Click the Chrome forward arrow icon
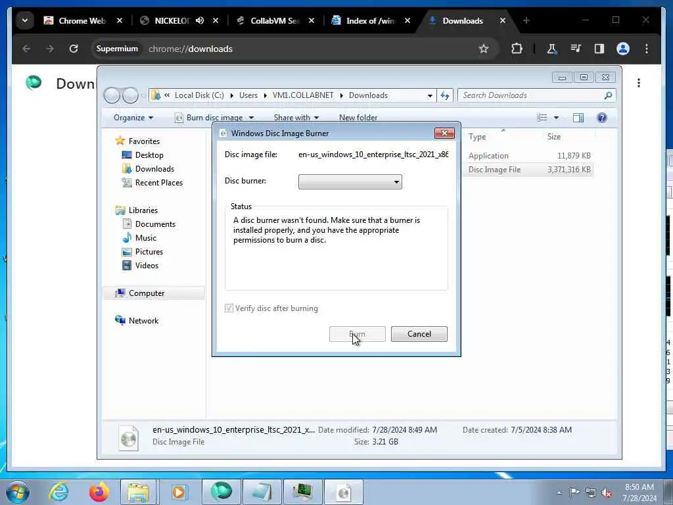Screen dimensions: 673x505 50,49
